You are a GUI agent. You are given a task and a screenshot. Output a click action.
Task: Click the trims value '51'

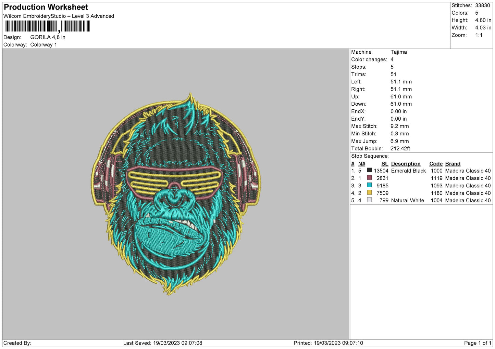(393, 75)
